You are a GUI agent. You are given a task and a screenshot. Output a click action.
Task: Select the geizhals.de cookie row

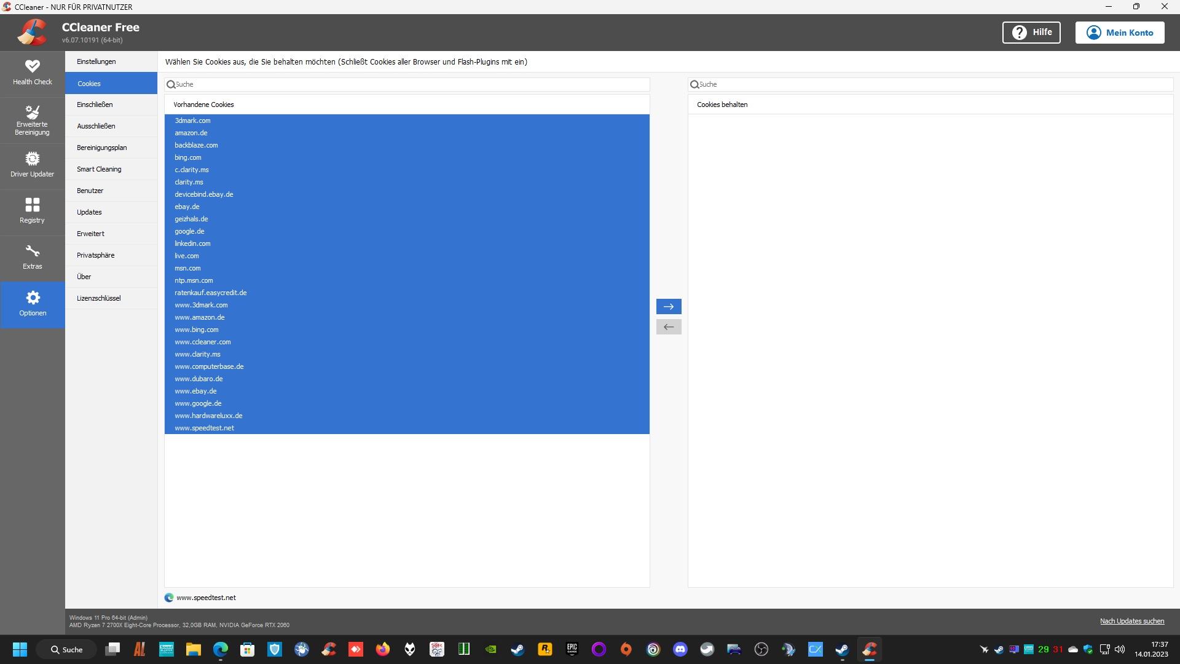(407, 219)
